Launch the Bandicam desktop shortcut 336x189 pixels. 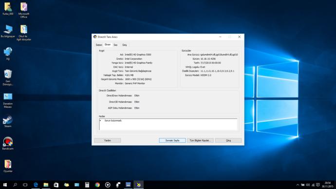[x=8, y=144]
